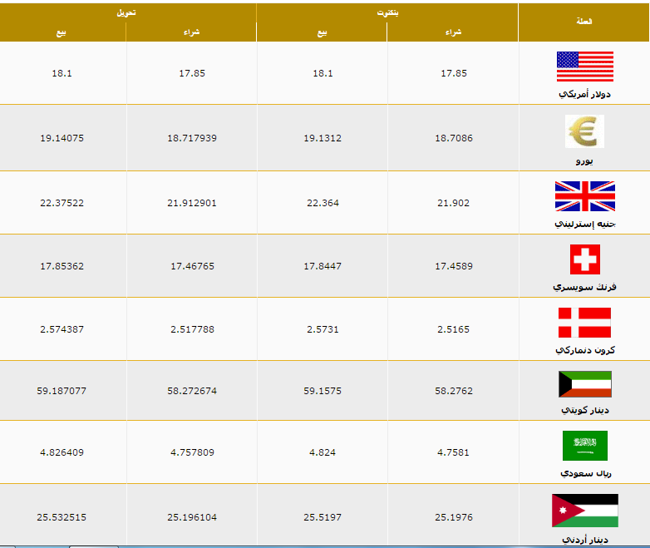The height and width of the screenshot is (548, 650).
Task: Click the Danish flag icon
Action: (x=584, y=323)
